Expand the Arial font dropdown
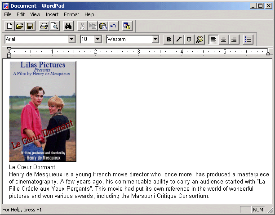Screen dimensions: 275x215 [72, 39]
